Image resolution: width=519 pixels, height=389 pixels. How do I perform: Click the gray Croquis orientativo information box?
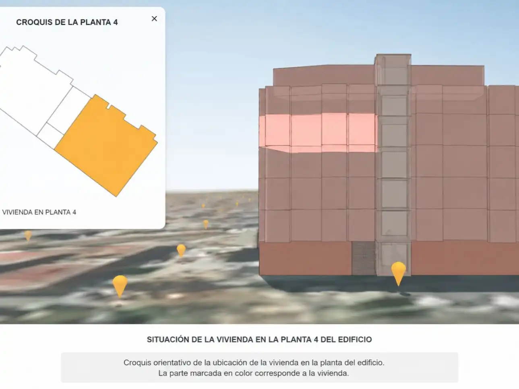coord(259,368)
